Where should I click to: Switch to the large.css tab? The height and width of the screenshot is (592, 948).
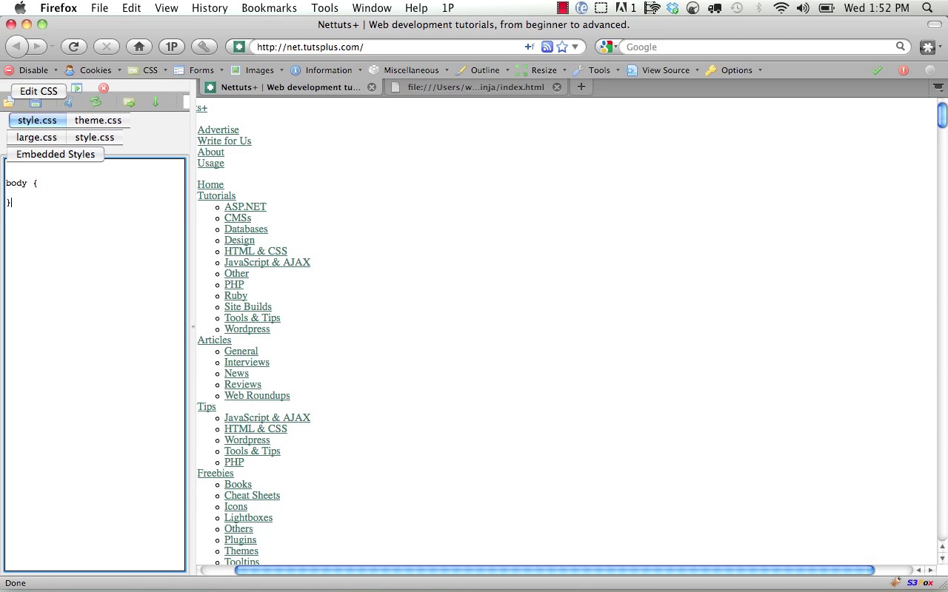pyautogui.click(x=36, y=137)
